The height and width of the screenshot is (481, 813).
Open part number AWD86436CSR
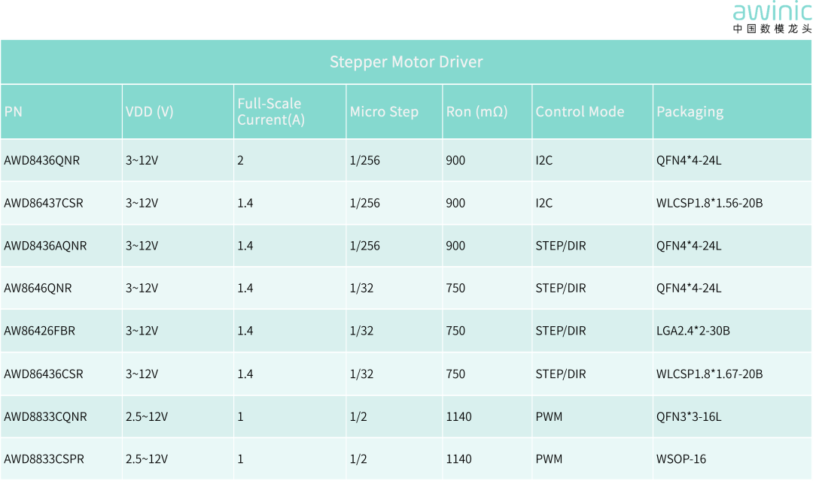44,374
